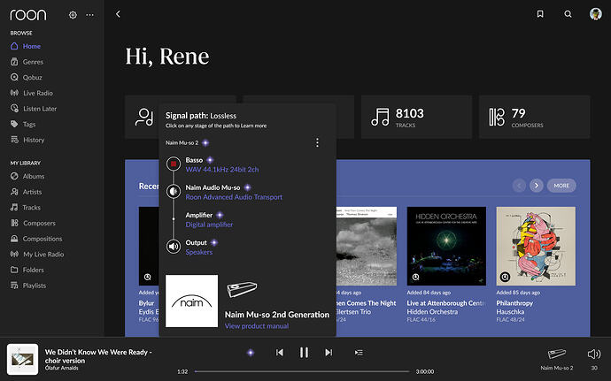Open Naim Mu-so 2 zone selector

[x=556, y=359]
